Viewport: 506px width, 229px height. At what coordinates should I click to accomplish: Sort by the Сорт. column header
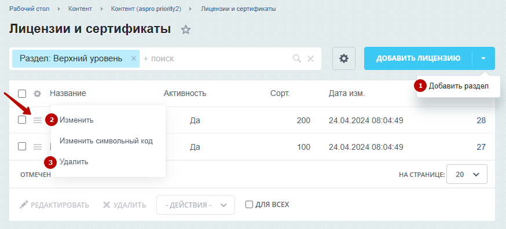click(280, 94)
